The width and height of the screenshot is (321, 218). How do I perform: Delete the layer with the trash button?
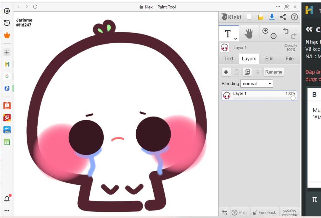(236, 72)
